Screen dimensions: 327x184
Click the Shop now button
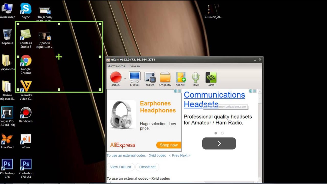pos(169,145)
